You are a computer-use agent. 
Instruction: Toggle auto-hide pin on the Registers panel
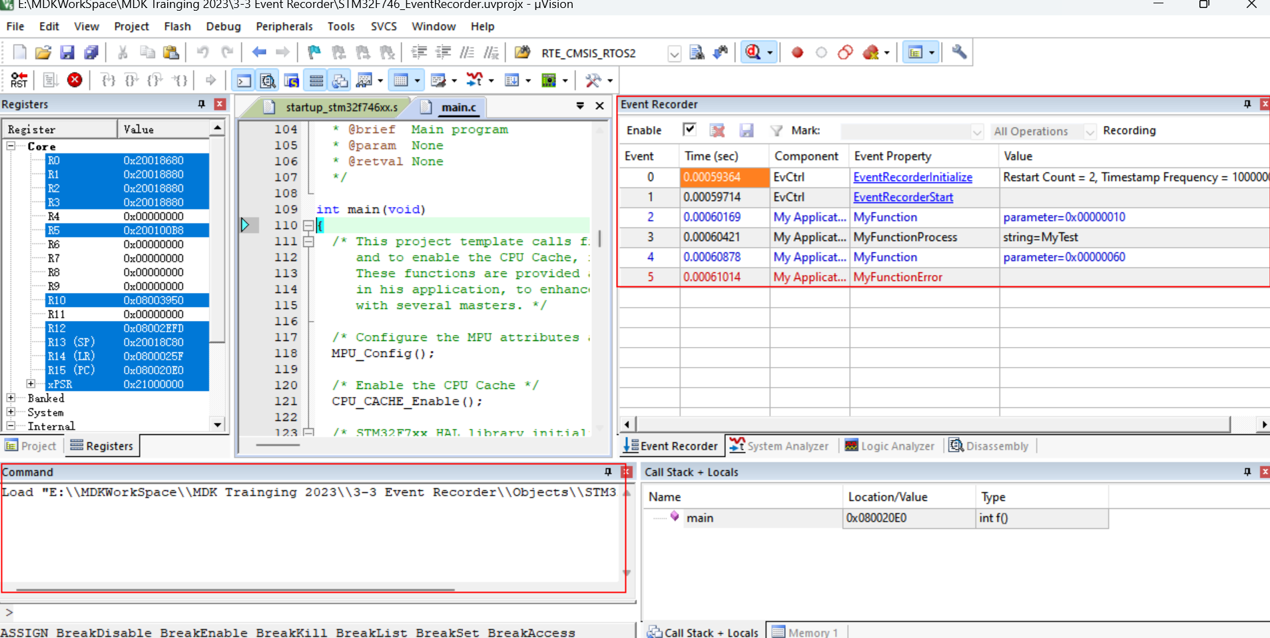(x=202, y=105)
